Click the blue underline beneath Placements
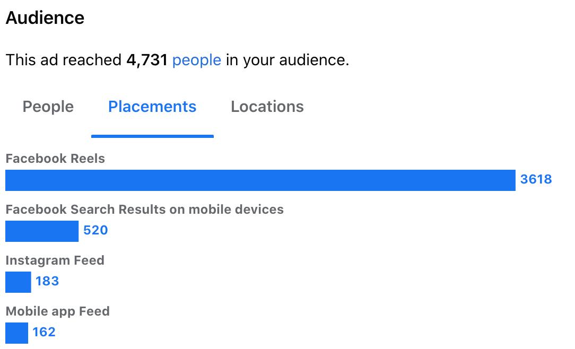Viewport: 575px width, 349px height. pyautogui.click(x=152, y=136)
